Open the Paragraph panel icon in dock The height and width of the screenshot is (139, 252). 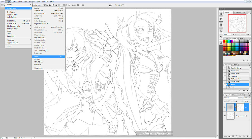(221, 37)
